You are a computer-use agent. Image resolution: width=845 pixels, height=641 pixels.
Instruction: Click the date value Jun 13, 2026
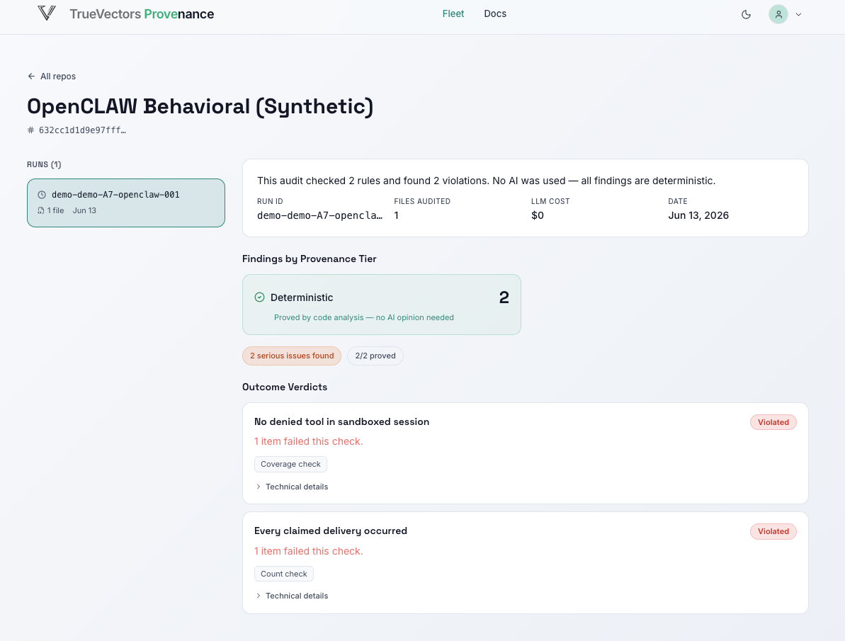tap(698, 215)
